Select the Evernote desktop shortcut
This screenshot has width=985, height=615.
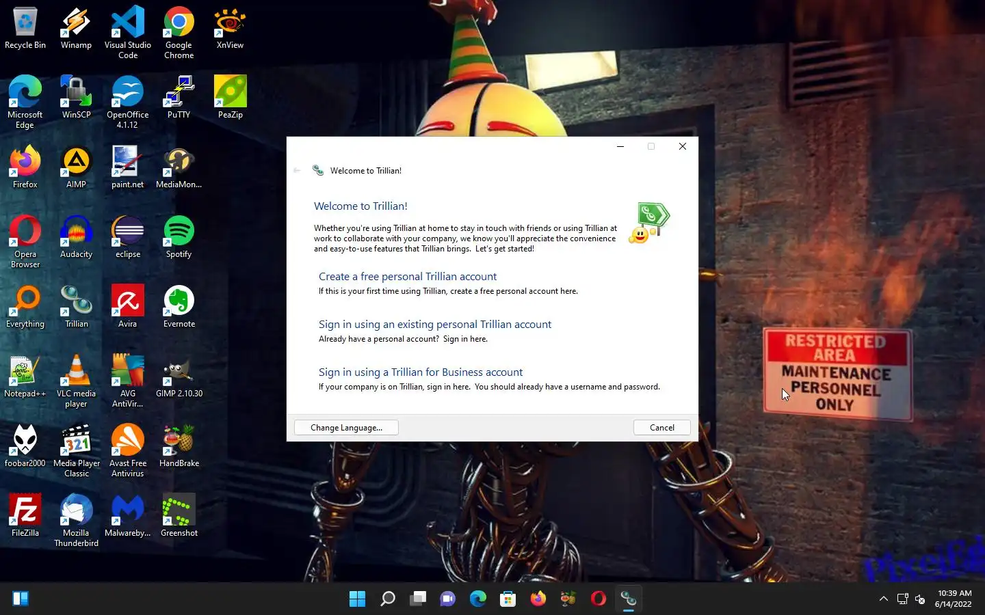point(179,307)
